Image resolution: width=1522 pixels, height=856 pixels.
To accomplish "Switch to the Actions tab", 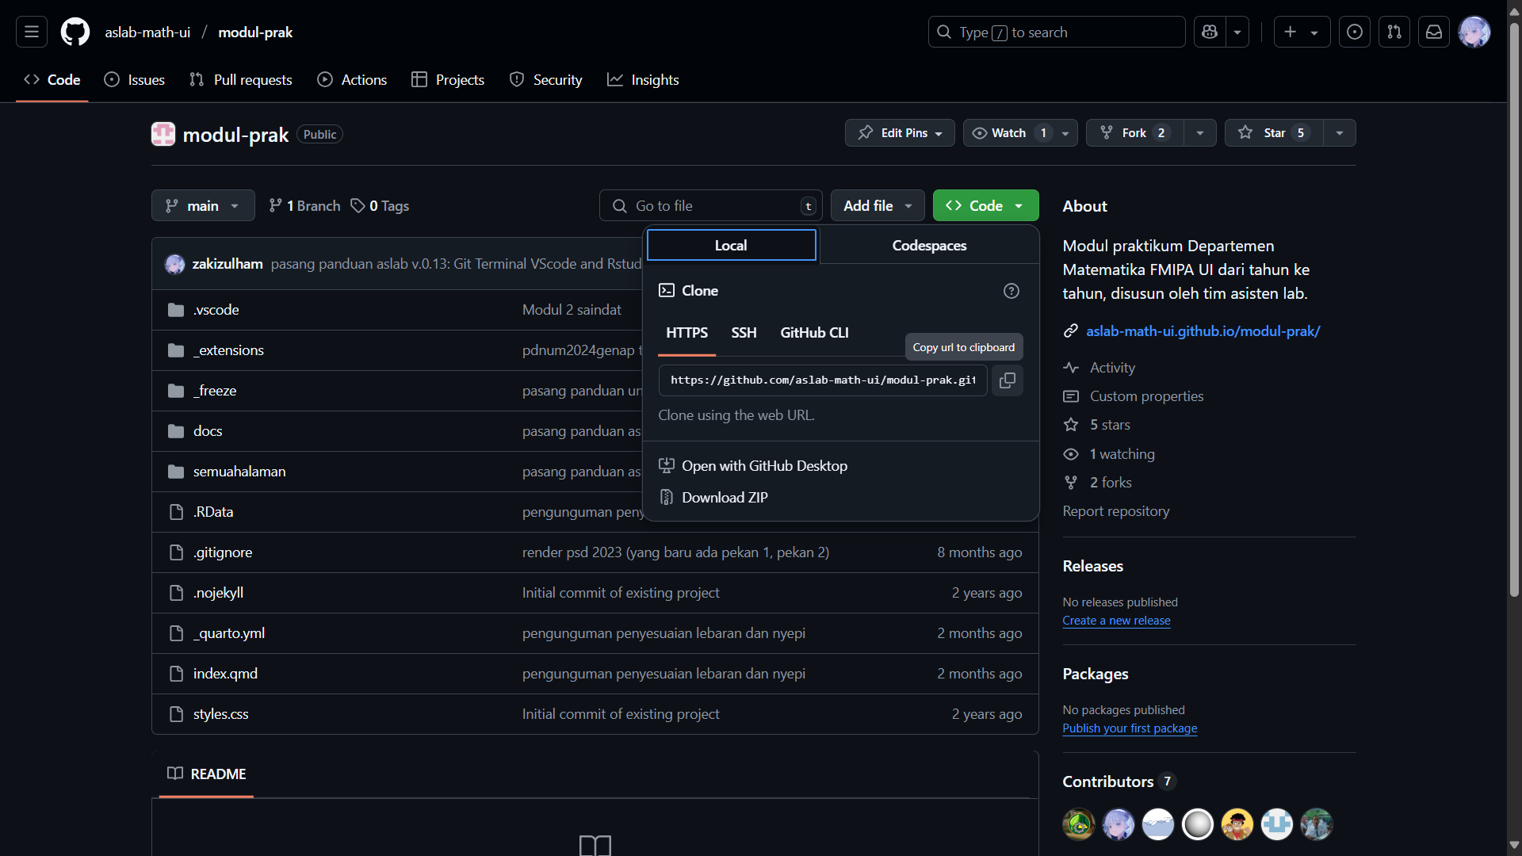I will (352, 79).
